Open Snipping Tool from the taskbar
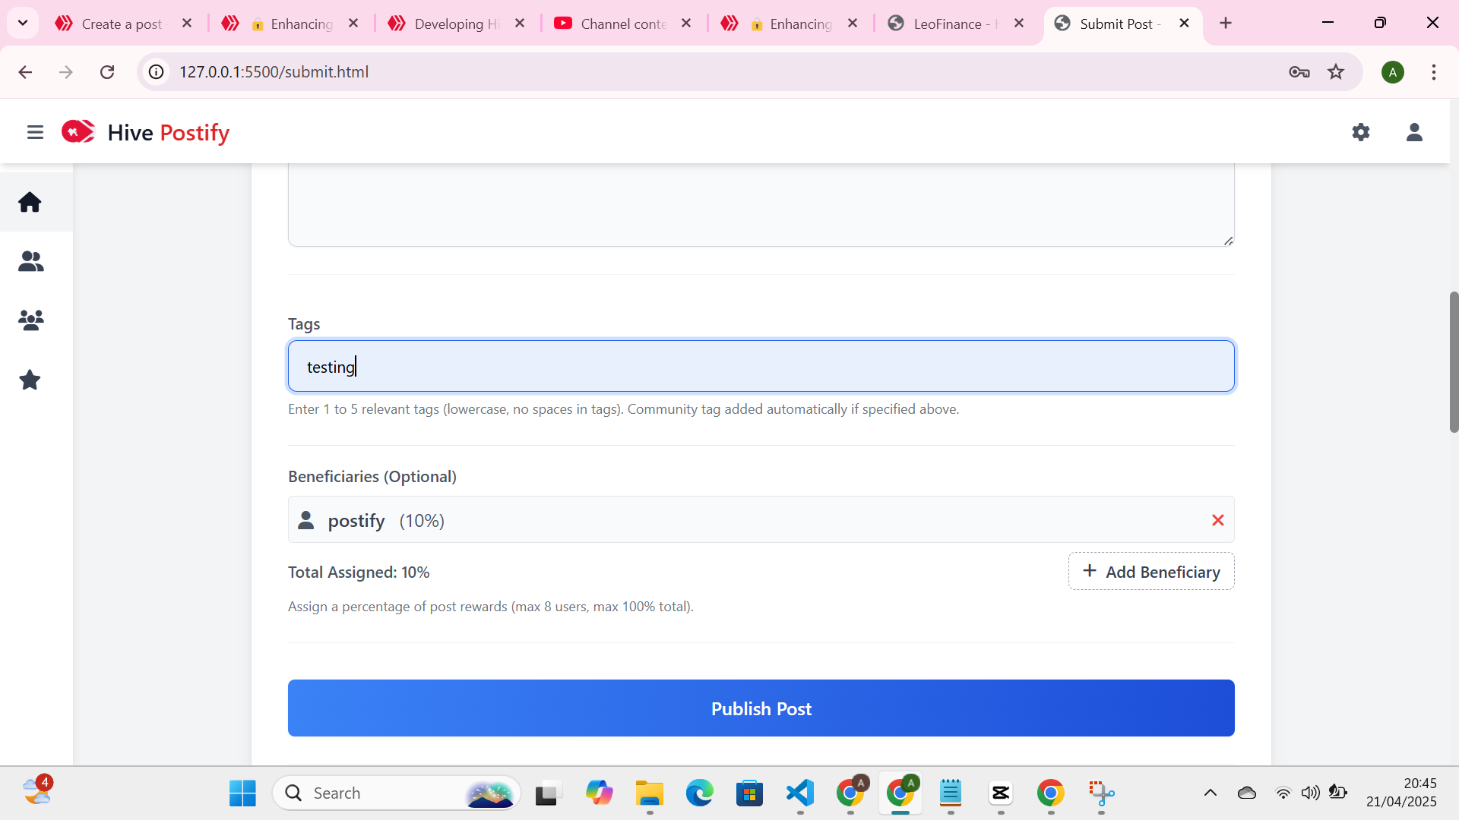Screen dimensions: 1459x820 [x=1101, y=793]
